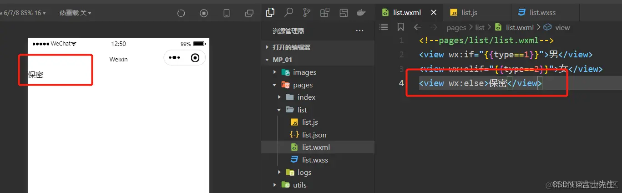Click the list breadcrumb segment

(480, 27)
